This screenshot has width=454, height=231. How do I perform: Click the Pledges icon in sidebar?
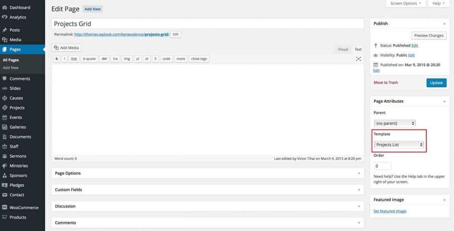tap(5, 185)
